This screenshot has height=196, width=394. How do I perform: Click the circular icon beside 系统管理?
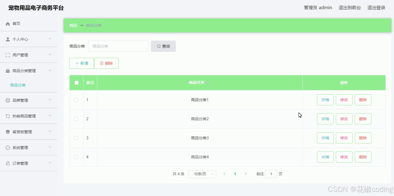click(x=8, y=148)
